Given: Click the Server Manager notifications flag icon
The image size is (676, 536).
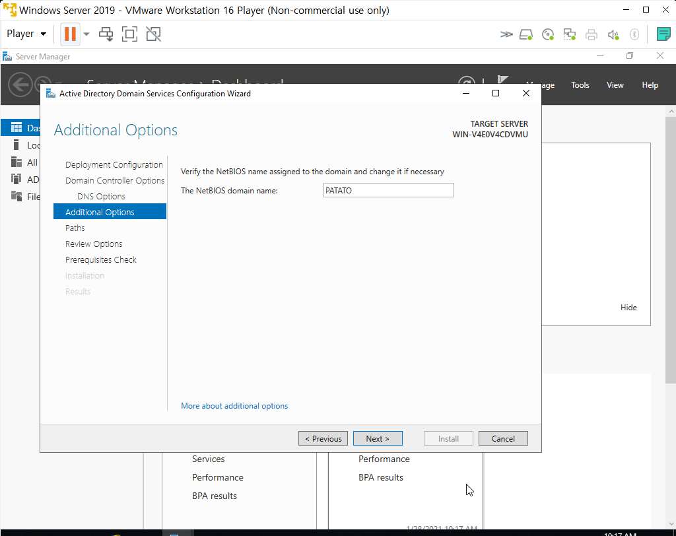Looking at the screenshot, I should [502, 81].
